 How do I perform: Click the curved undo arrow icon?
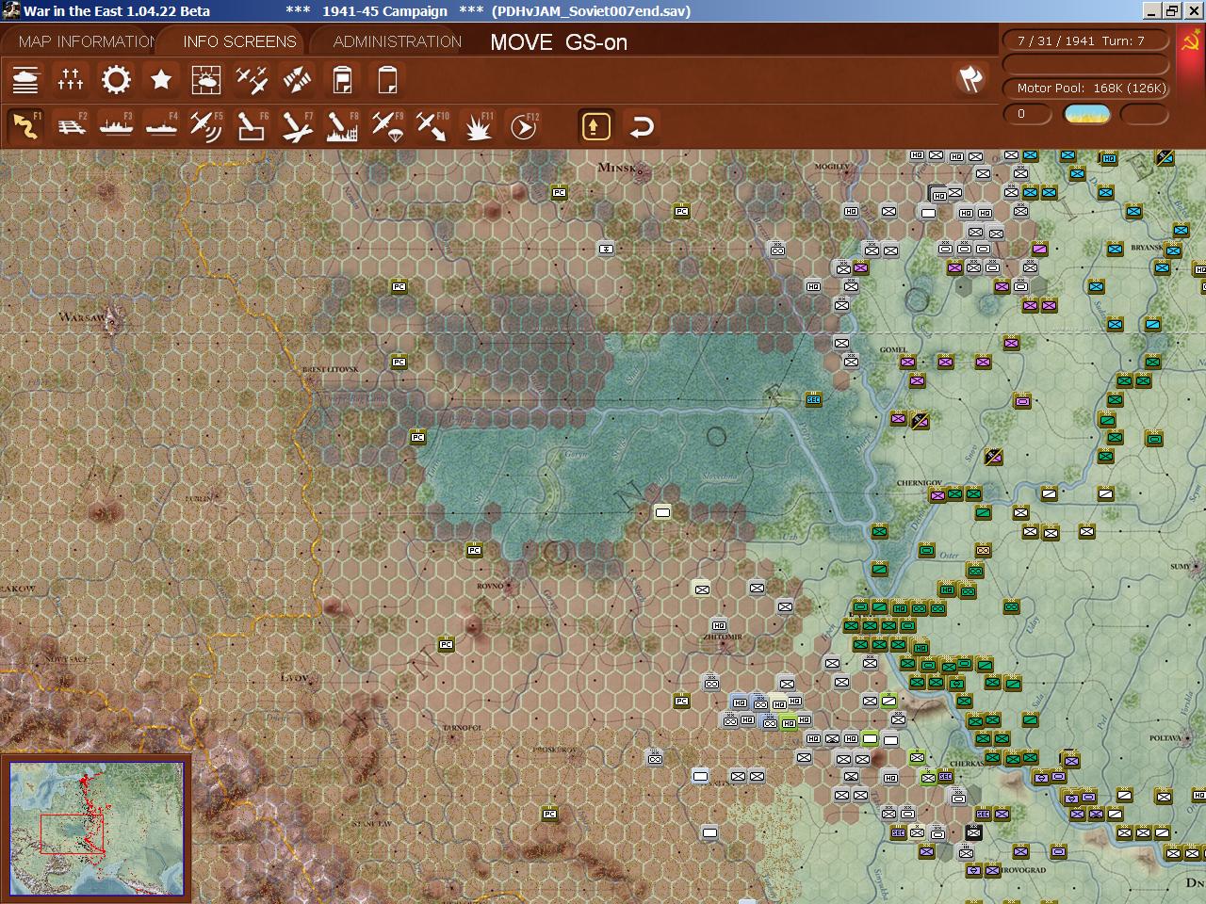pyautogui.click(x=642, y=126)
